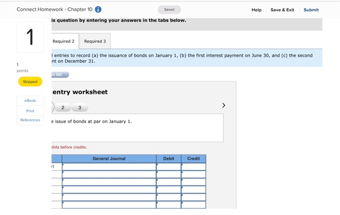Click fifth row General Journal field
The height and width of the screenshot is (215, 340).
coord(109,197)
